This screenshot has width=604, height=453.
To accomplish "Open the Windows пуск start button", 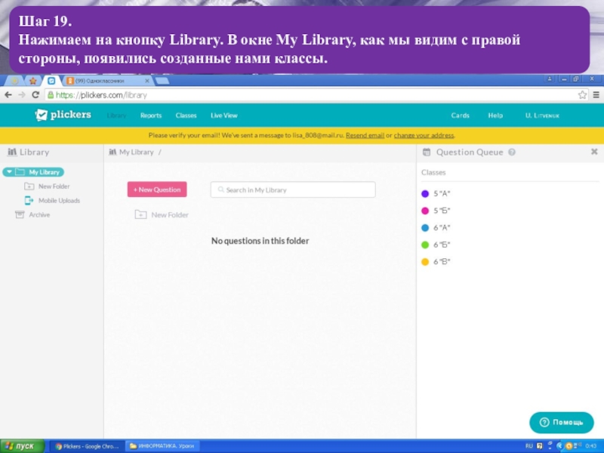I will pos(22,446).
